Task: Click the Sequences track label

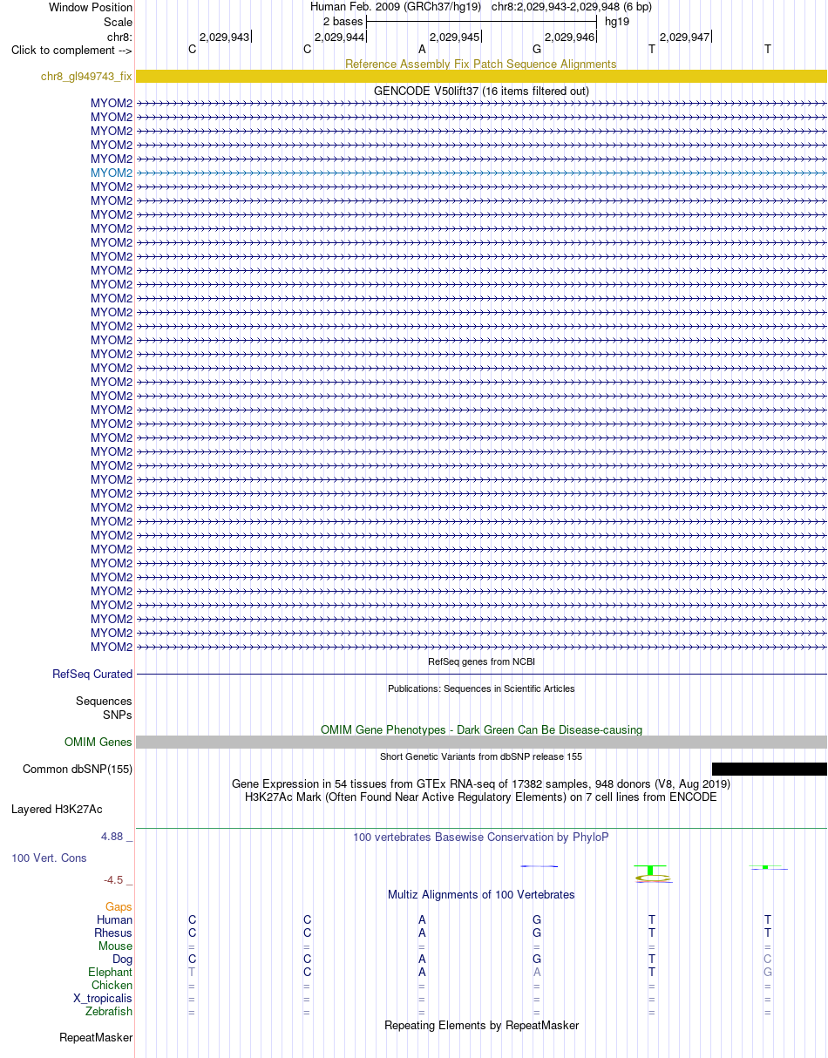Action: coord(104,701)
